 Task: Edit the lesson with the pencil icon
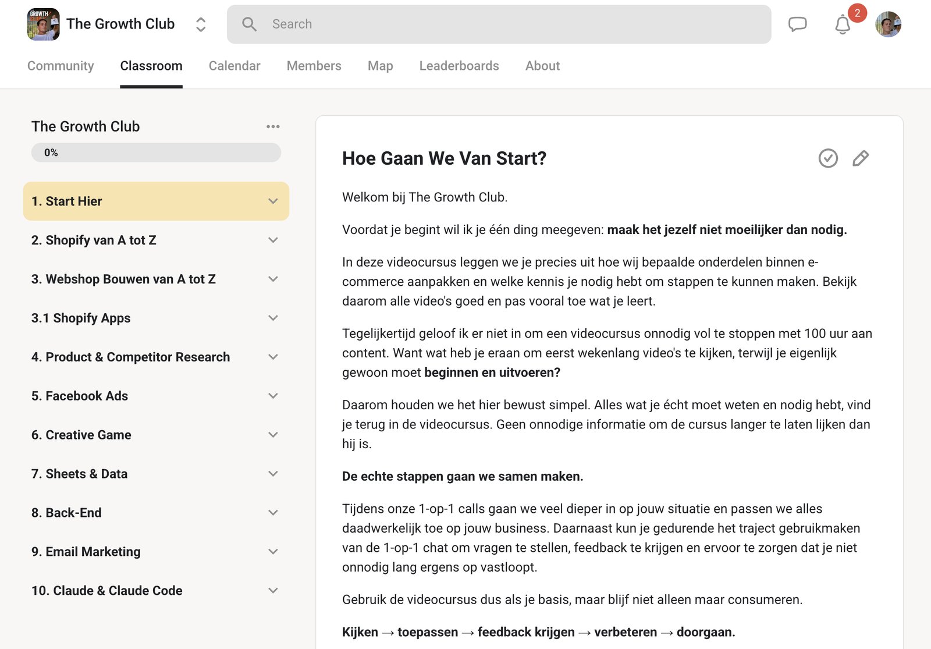(x=861, y=158)
